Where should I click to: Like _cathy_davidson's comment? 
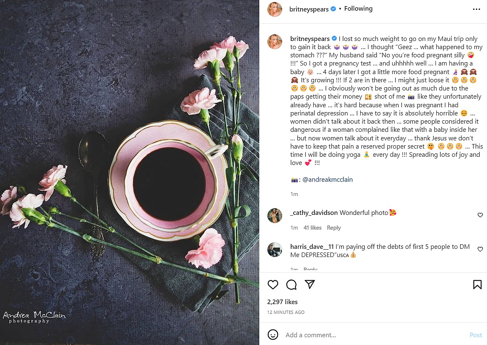tap(480, 215)
